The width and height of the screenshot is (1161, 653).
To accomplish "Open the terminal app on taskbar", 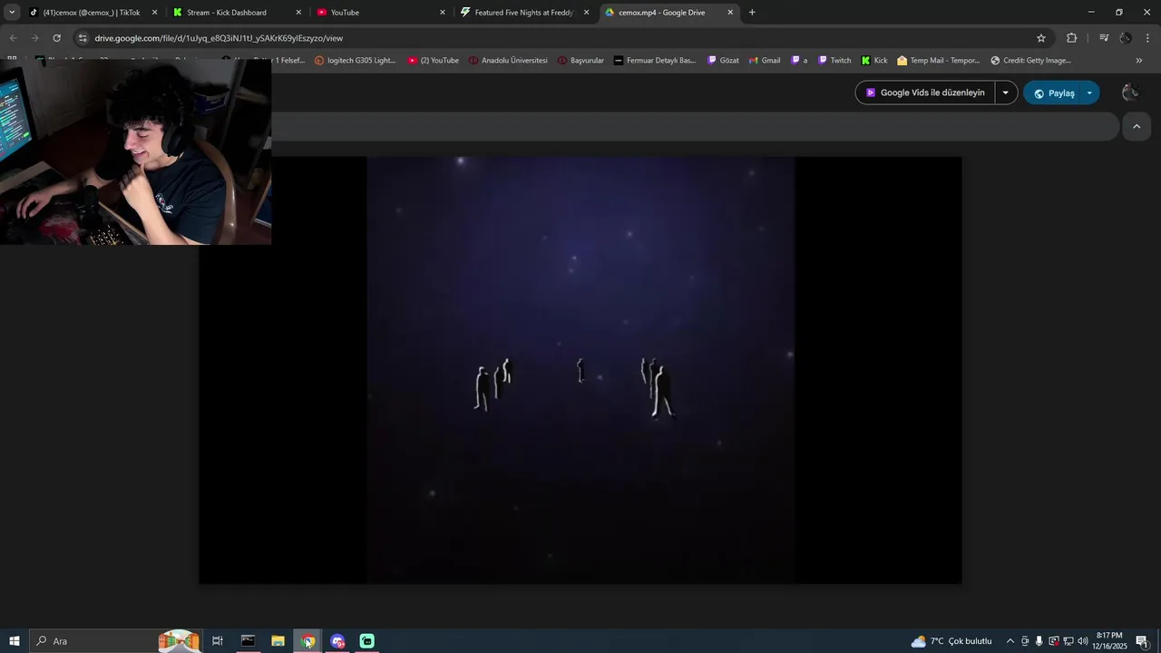I will click(x=248, y=641).
